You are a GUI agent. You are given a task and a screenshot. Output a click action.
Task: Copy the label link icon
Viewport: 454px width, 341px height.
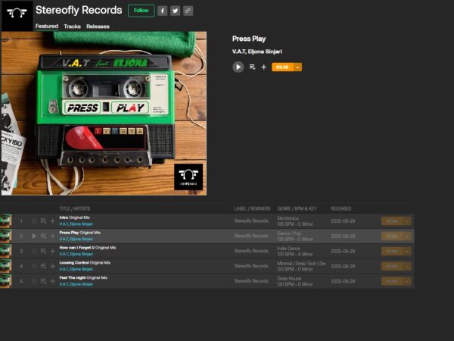[188, 11]
